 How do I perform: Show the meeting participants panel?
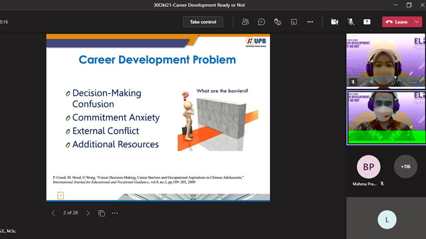(x=245, y=22)
